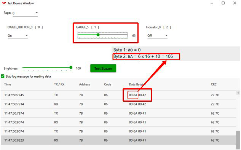This screenshot has width=241, height=150.
Task: Open the Page dropdown
Action: (25, 13)
